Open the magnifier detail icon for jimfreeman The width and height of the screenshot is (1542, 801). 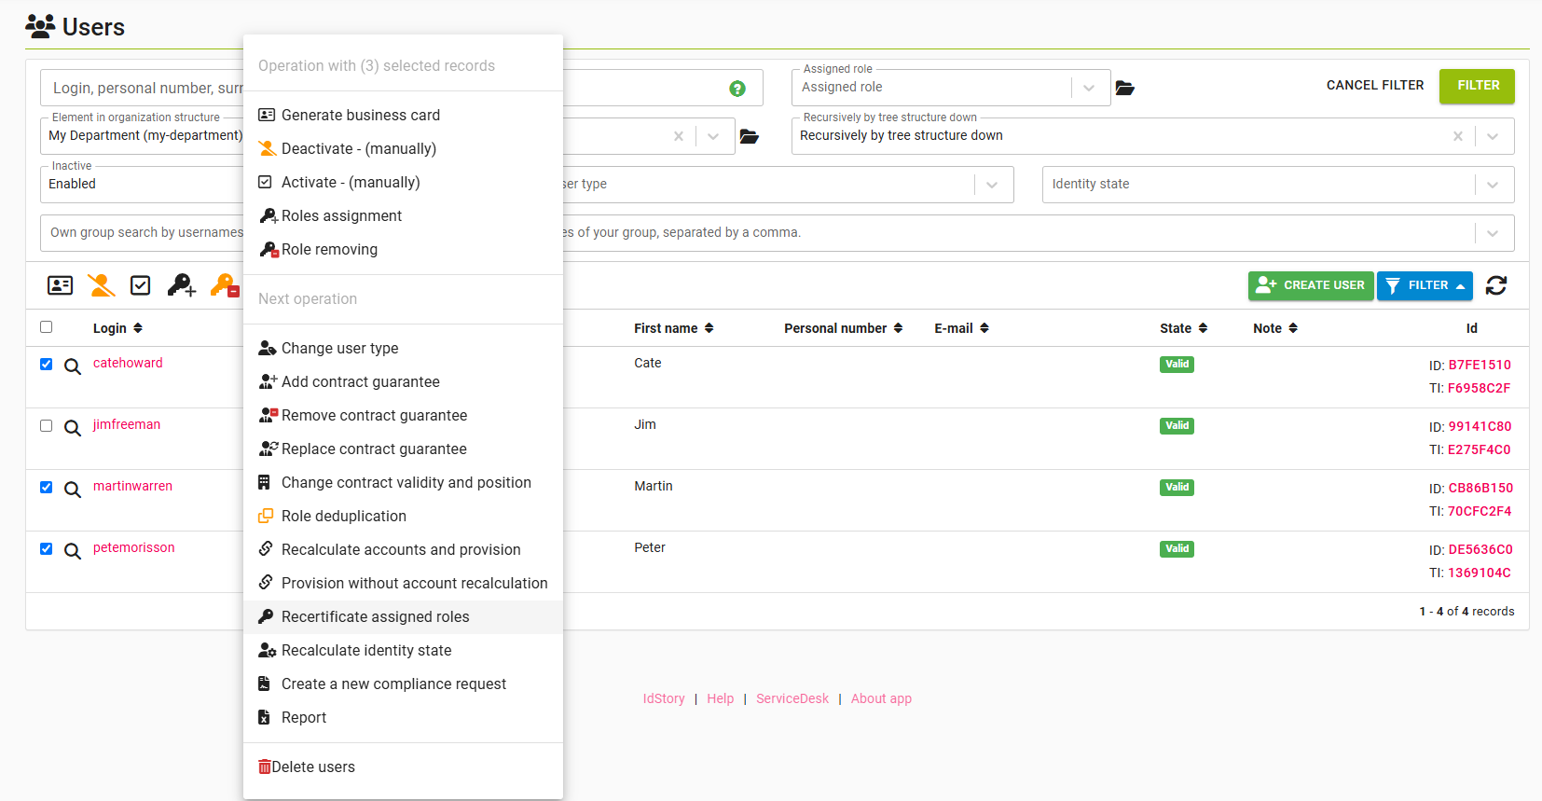click(72, 428)
